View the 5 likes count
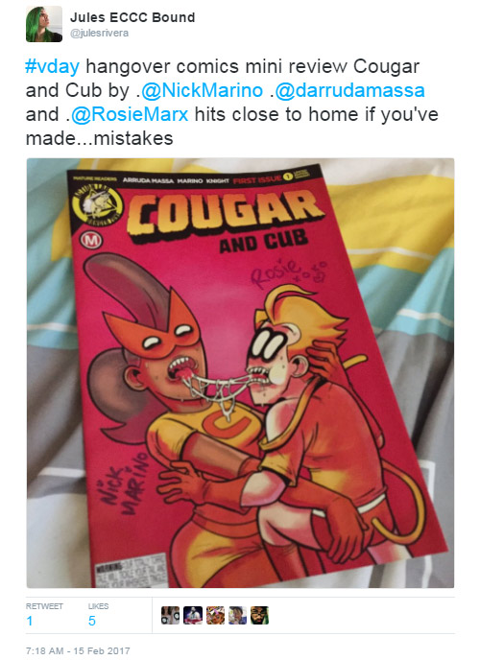 click(92, 621)
